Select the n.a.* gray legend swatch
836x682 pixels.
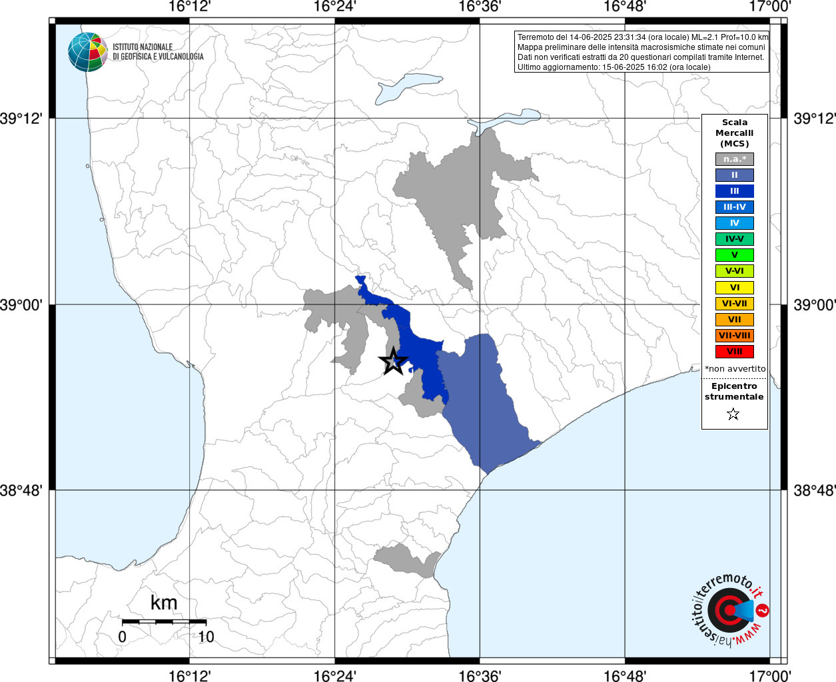tap(735, 159)
